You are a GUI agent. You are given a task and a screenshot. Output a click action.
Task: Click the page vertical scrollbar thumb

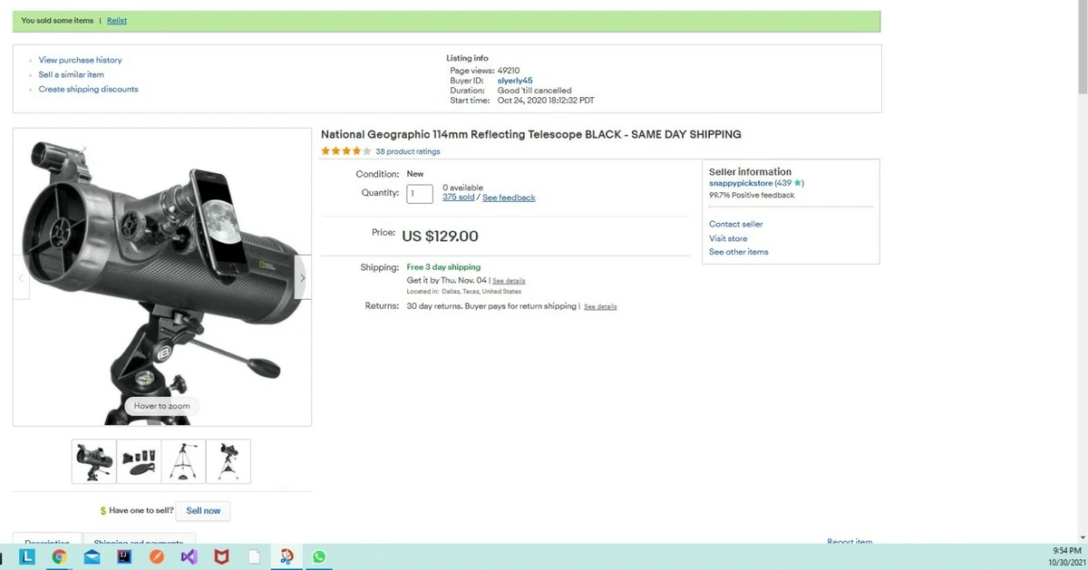coord(1083,47)
